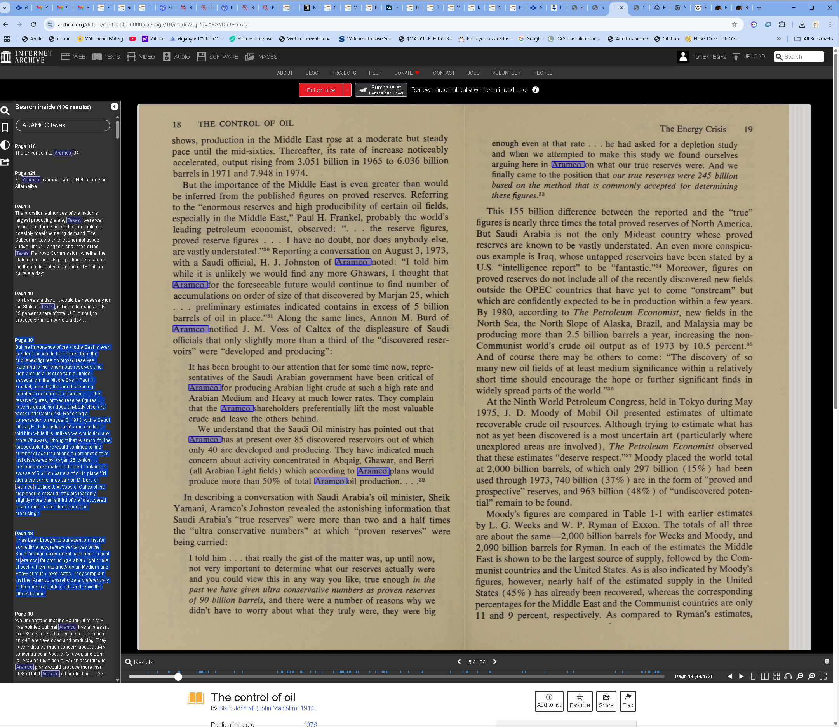This screenshot has height=727, width=839.
Task: Click the Favorite star button
Action: coord(580,701)
